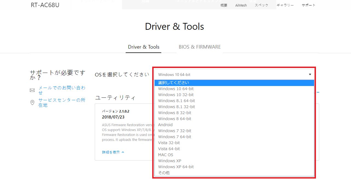Click the サポートが必要ですか？ heading

point(57,75)
